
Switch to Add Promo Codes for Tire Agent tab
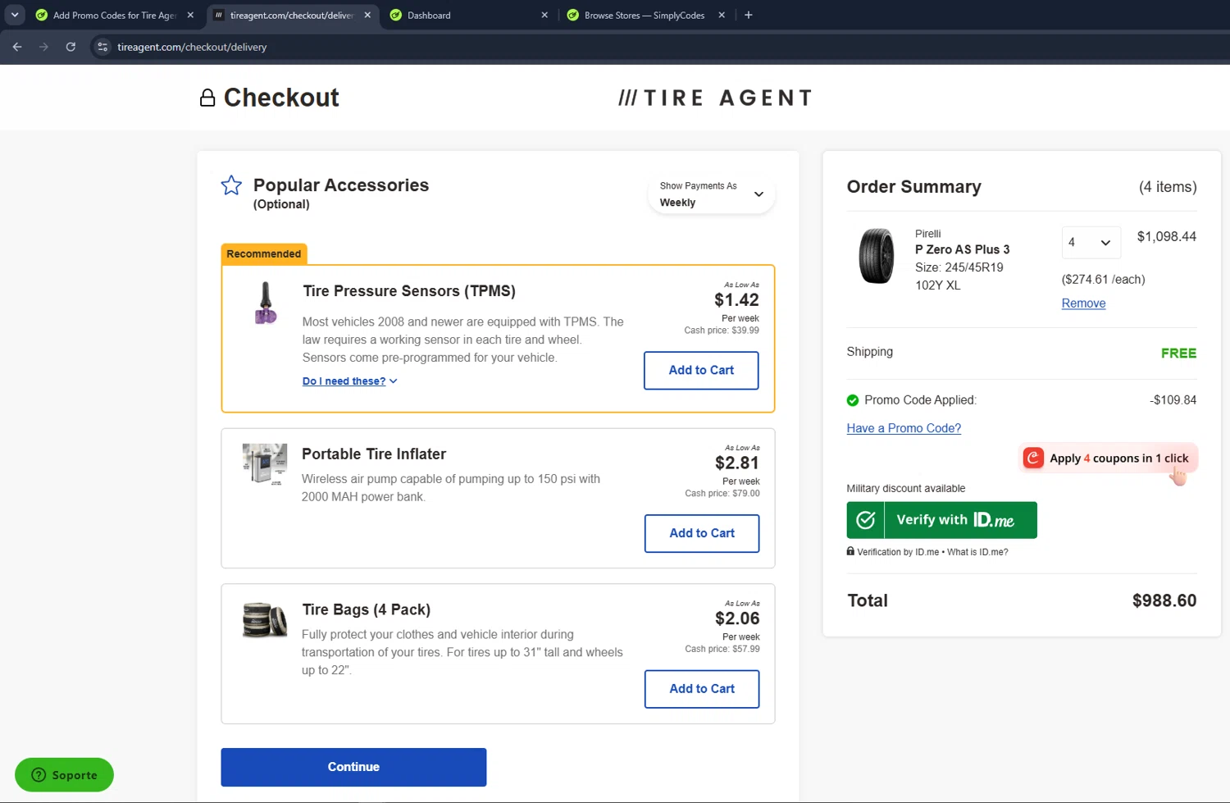coord(115,15)
